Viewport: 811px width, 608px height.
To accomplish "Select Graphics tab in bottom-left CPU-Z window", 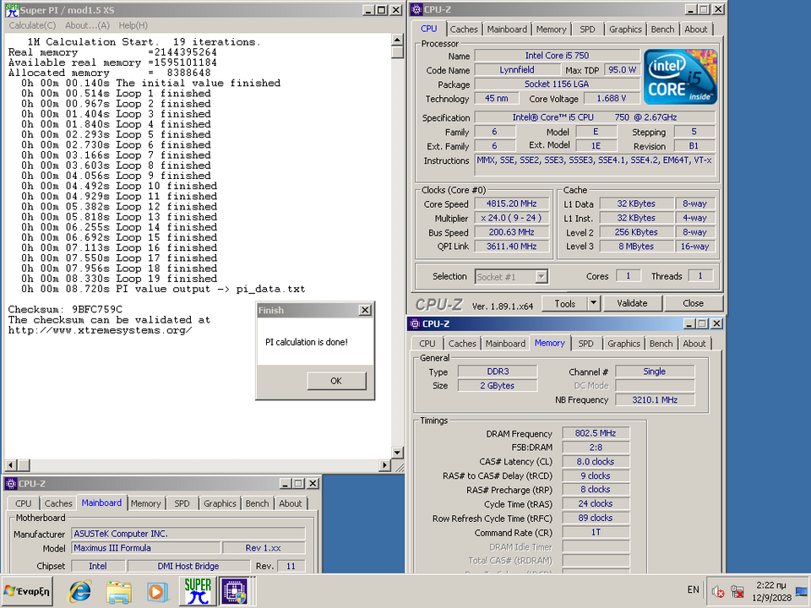I will point(220,503).
